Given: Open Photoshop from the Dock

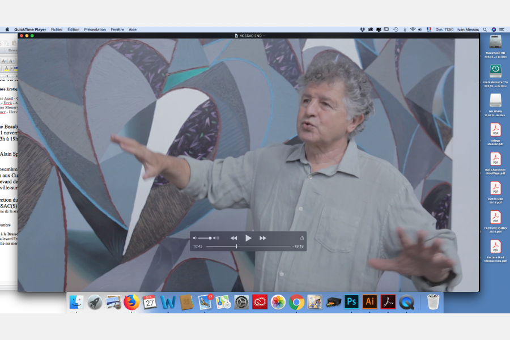Looking at the screenshot, I should [351, 302].
